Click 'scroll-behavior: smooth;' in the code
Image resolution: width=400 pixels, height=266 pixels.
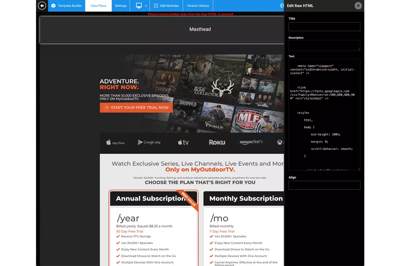coord(332,149)
